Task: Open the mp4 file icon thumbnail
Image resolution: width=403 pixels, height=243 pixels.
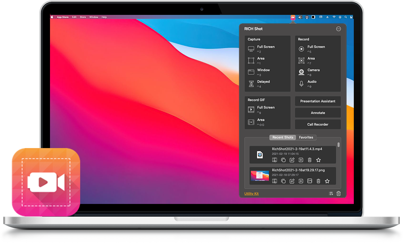Action: (260, 155)
